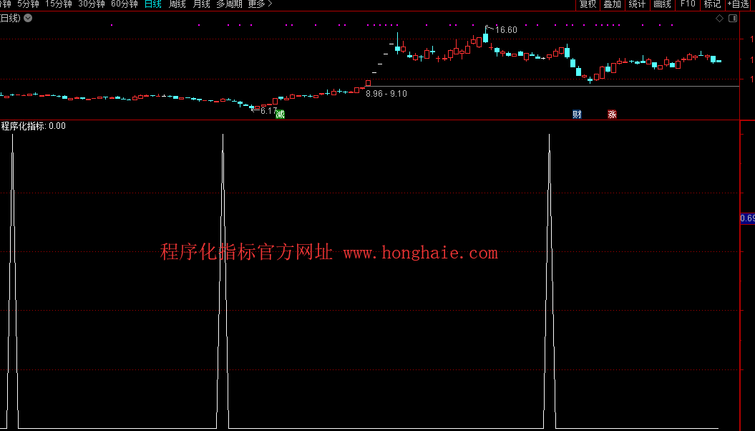Toggle the side panel layout icon
This screenshot has width=755, height=431.
732,19
